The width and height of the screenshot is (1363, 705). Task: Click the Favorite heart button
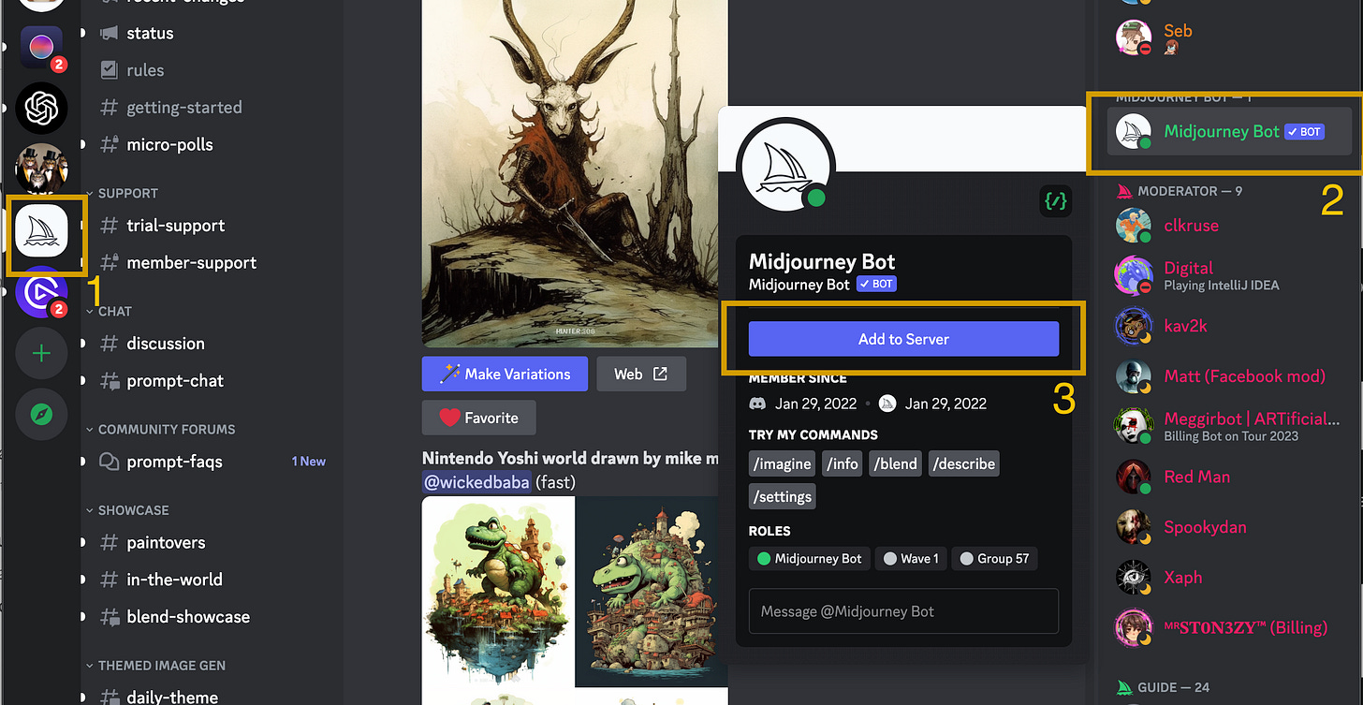478,418
